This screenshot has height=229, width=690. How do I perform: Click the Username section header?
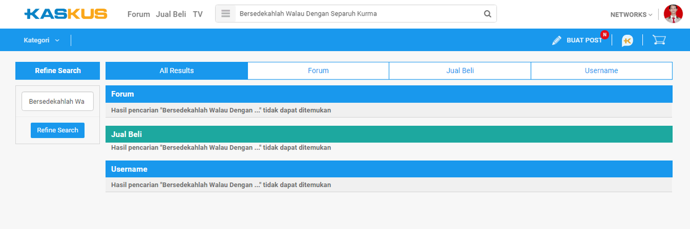click(x=389, y=169)
